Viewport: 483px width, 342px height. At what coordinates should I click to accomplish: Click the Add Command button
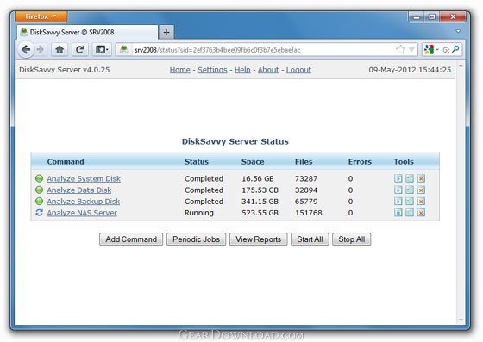pos(131,239)
